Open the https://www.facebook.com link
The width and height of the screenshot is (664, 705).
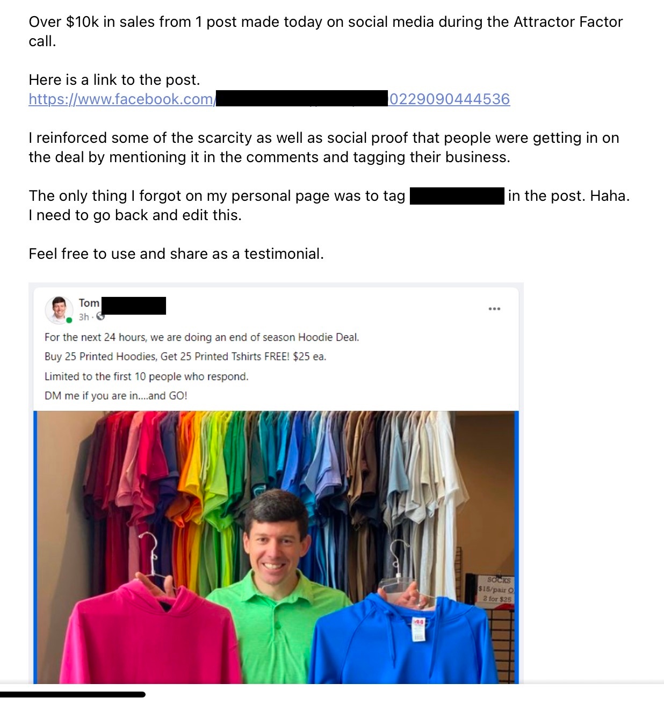point(122,99)
